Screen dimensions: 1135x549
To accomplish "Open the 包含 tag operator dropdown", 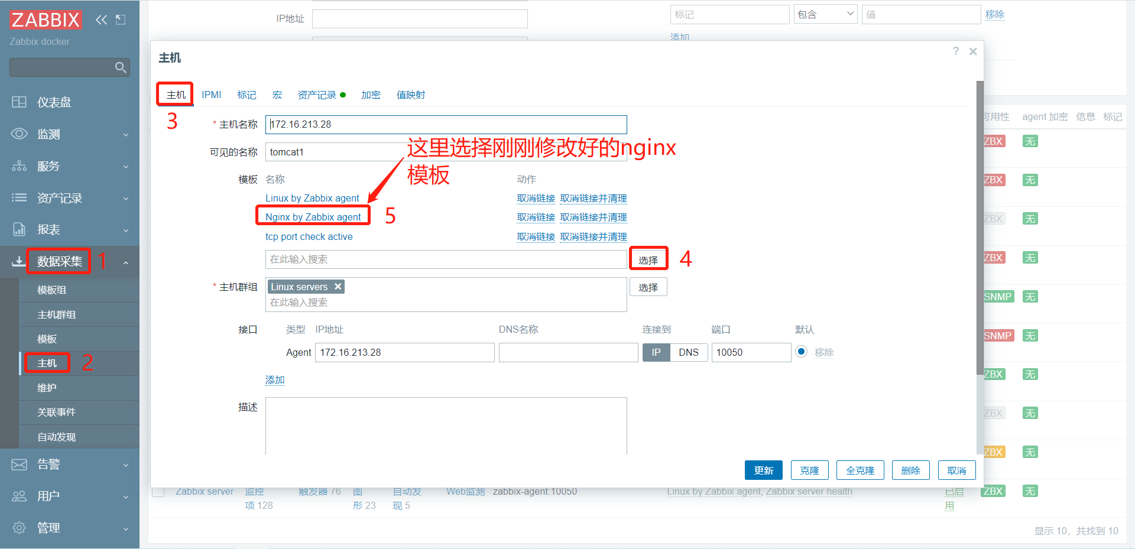I will (x=826, y=14).
